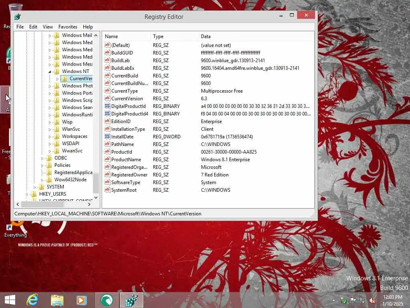
Task: Expand the CurrentVersion tree node
Action: point(57,79)
